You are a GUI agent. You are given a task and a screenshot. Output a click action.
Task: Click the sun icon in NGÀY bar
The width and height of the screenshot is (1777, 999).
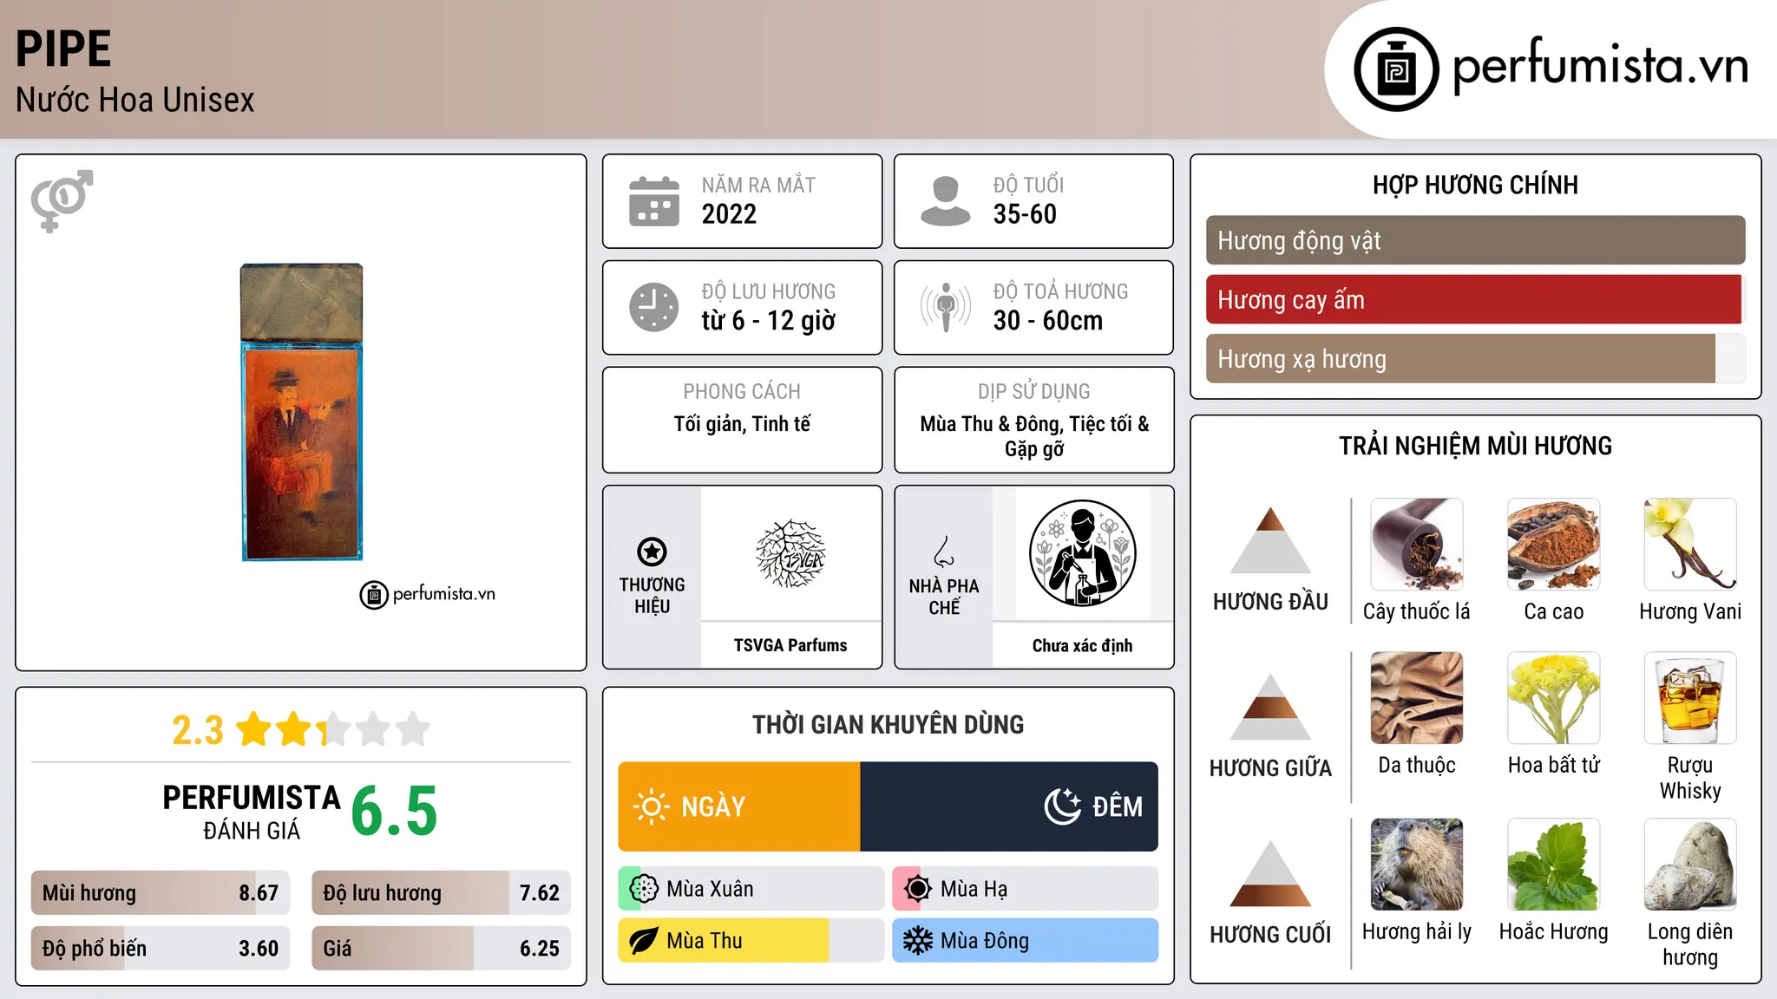(651, 806)
